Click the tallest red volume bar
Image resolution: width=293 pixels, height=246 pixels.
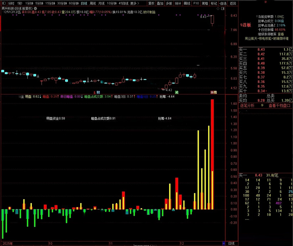212,154
